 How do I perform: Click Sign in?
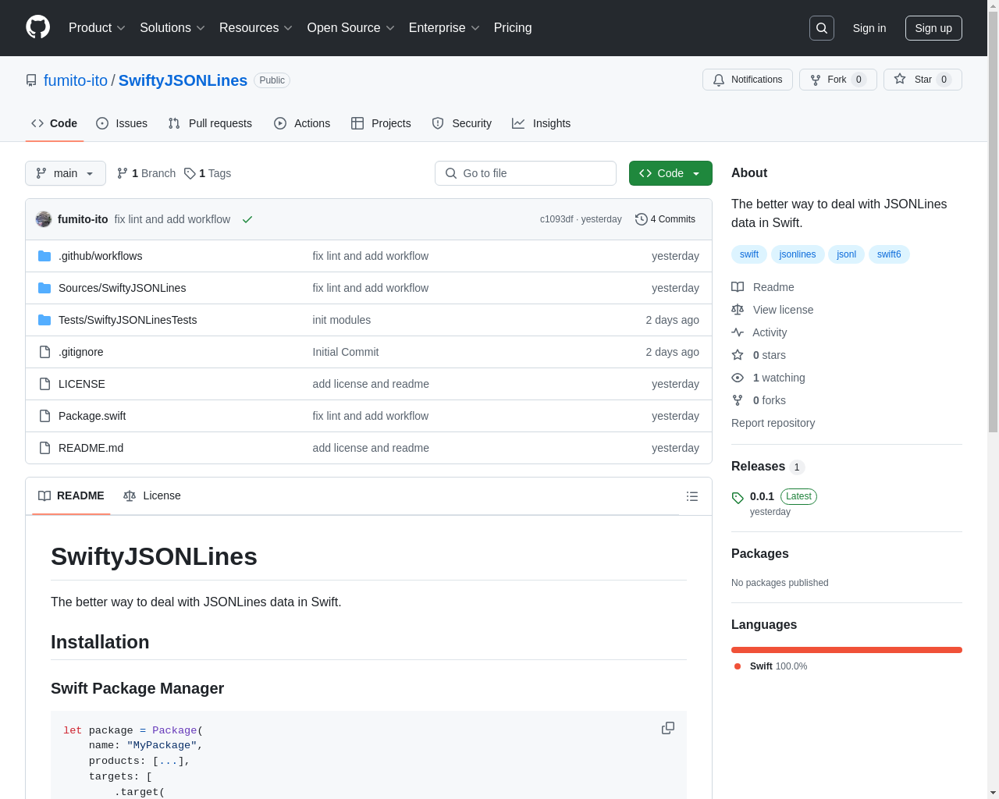869,28
